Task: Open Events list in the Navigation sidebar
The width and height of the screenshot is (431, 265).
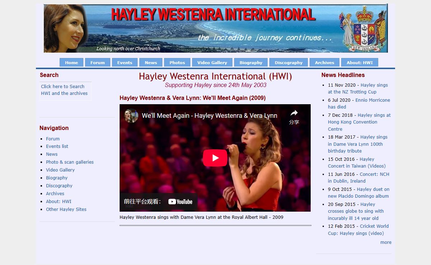Action: coord(57,146)
